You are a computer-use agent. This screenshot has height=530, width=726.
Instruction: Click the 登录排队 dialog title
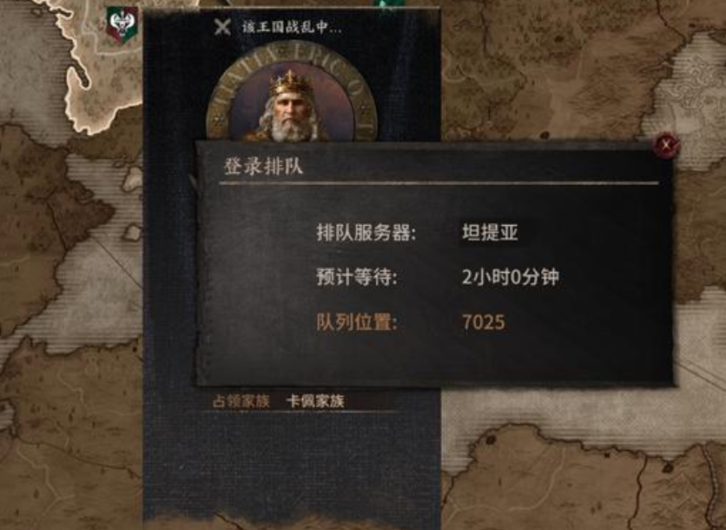click(263, 167)
